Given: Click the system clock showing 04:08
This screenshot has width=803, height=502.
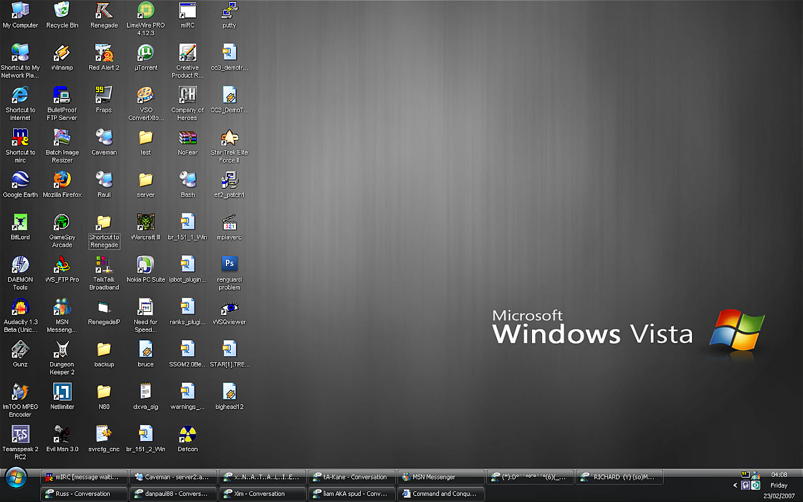Looking at the screenshot, I should pos(779,474).
